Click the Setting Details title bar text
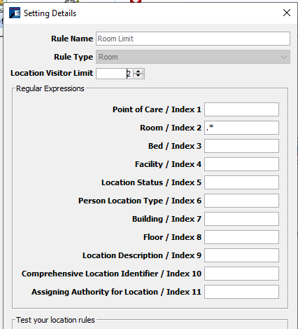 50,13
